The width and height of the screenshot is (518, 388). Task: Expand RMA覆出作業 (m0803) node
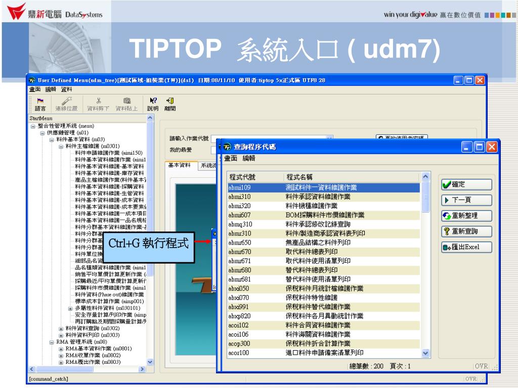click(61, 363)
